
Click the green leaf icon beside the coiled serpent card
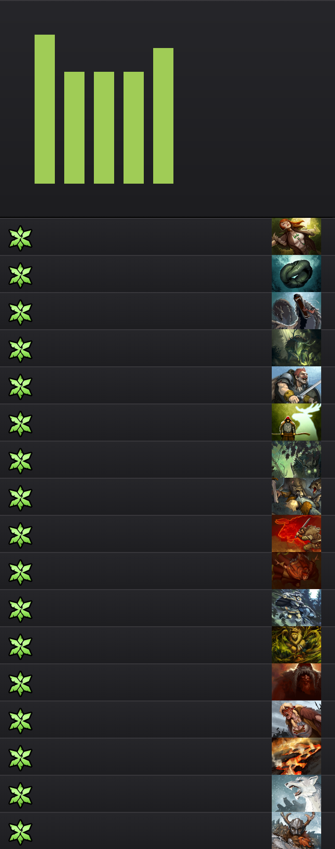point(20,275)
